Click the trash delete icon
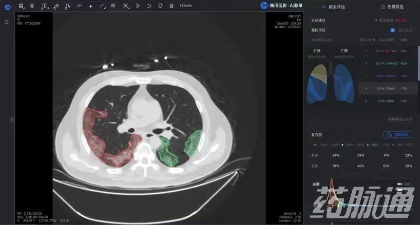The image size is (420, 225). tap(171, 6)
